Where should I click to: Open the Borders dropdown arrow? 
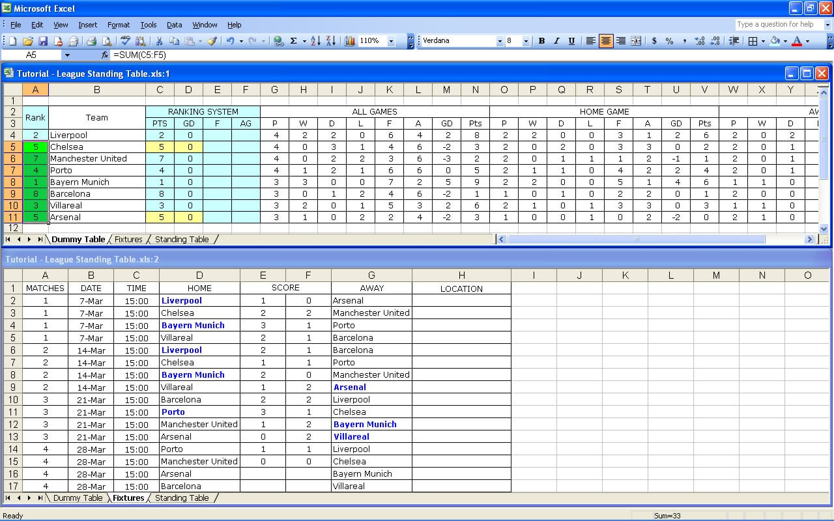[764, 41]
